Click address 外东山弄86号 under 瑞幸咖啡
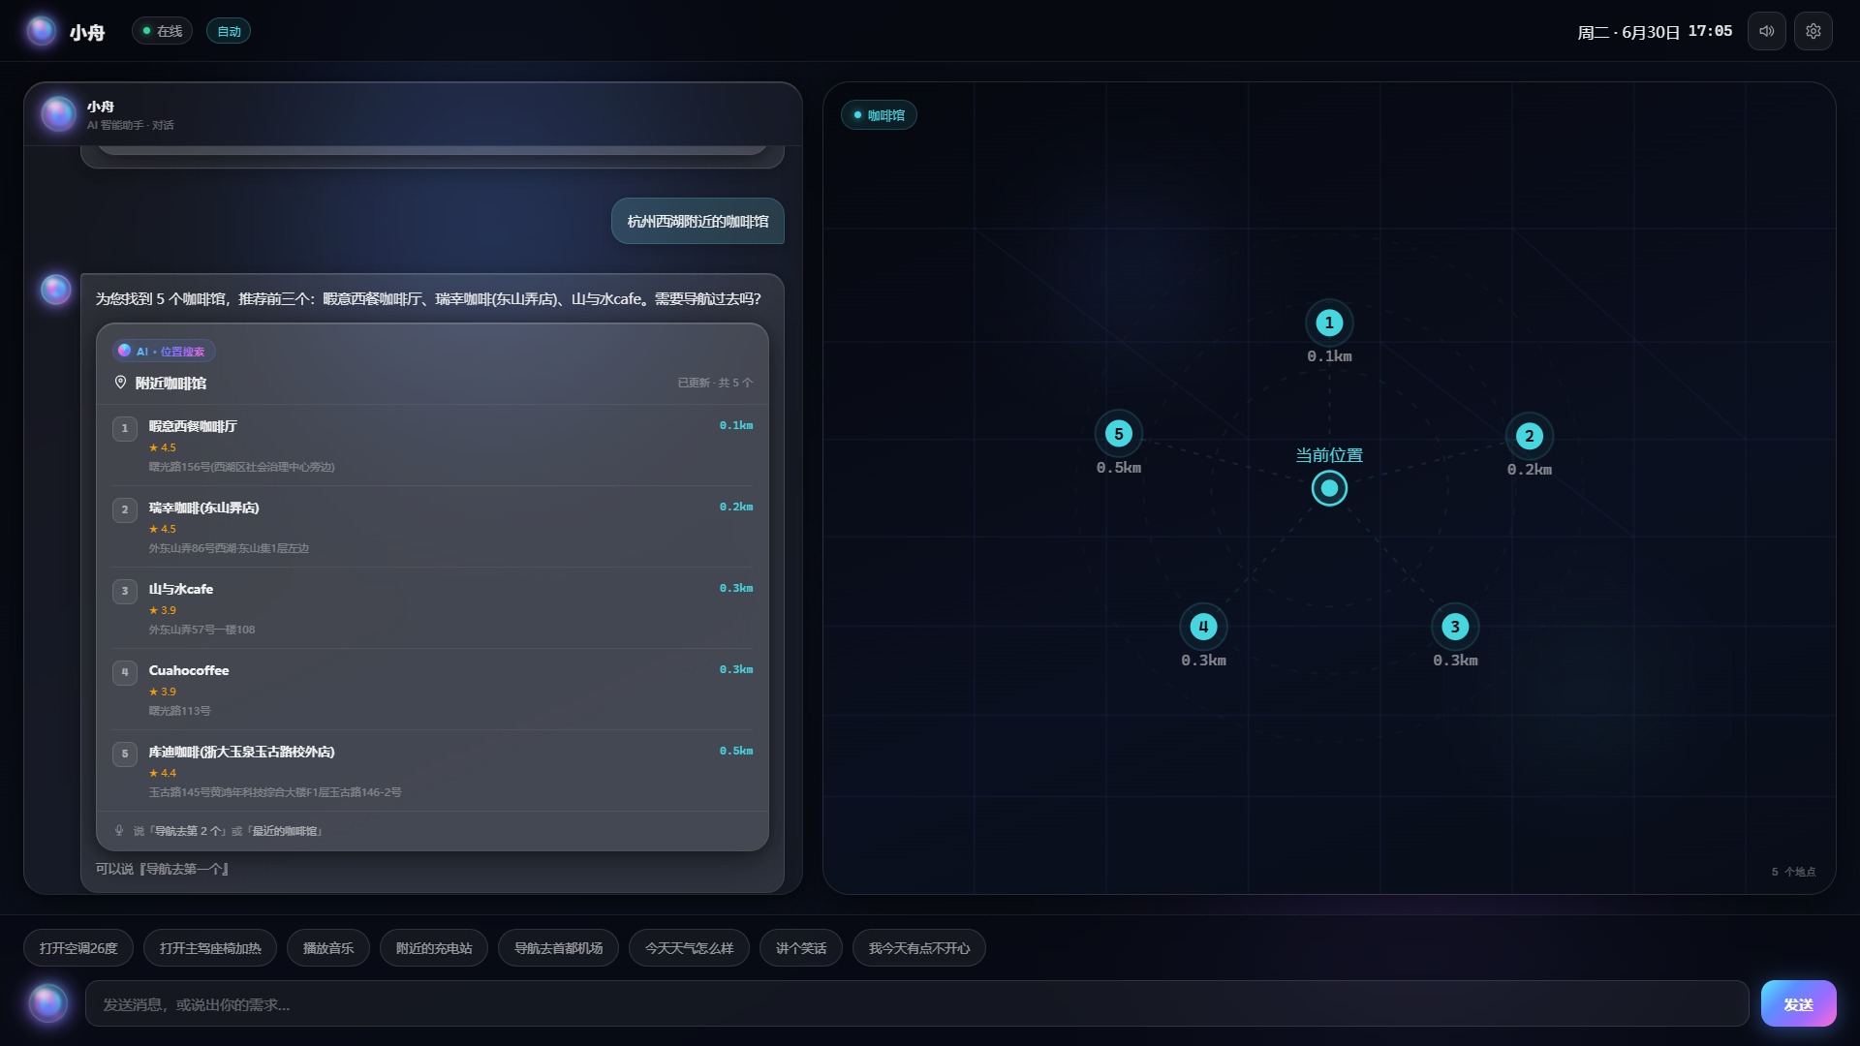Image resolution: width=1860 pixels, height=1046 pixels. click(x=229, y=548)
